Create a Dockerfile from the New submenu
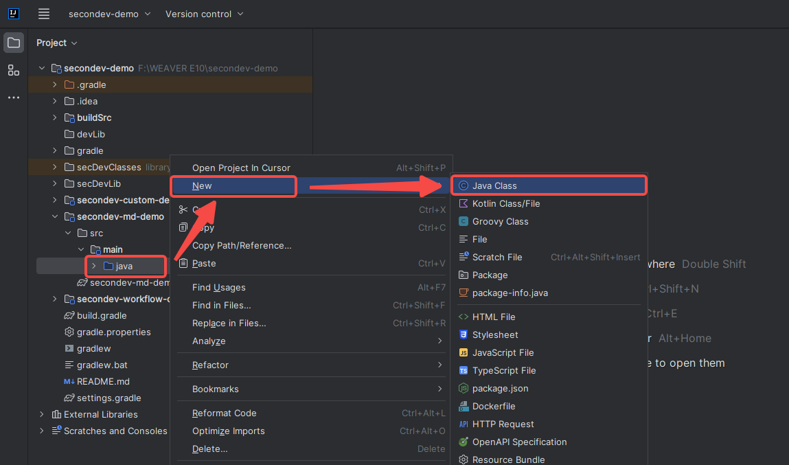789x465 pixels. pos(493,406)
